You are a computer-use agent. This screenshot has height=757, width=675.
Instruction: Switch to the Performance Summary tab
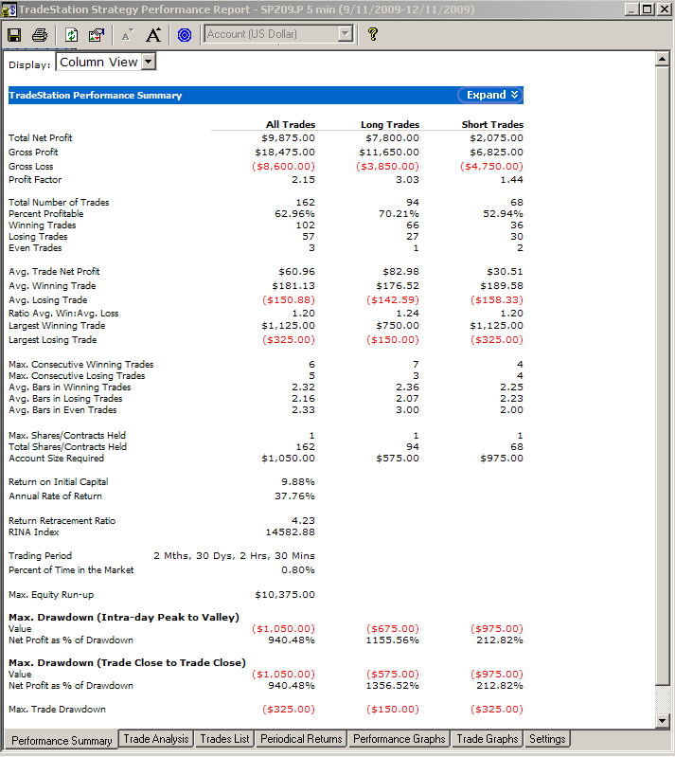pyautogui.click(x=62, y=740)
